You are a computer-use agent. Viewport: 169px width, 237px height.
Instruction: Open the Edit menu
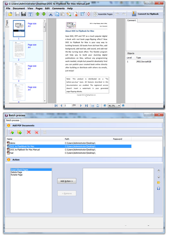pos(47,9)
